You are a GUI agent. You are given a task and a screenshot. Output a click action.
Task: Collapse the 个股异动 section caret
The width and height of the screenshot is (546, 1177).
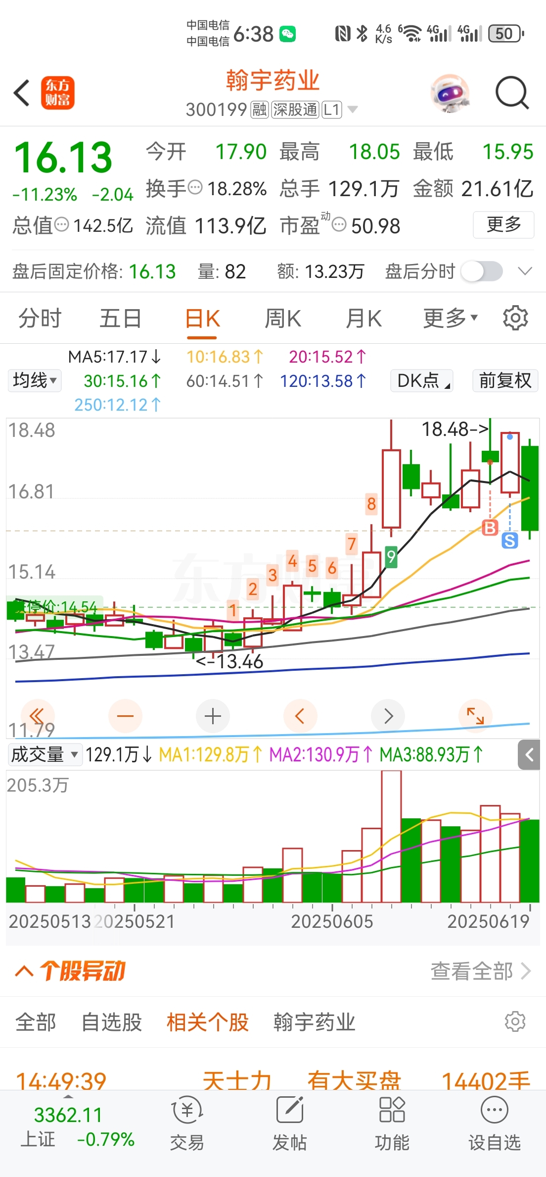click(x=24, y=971)
